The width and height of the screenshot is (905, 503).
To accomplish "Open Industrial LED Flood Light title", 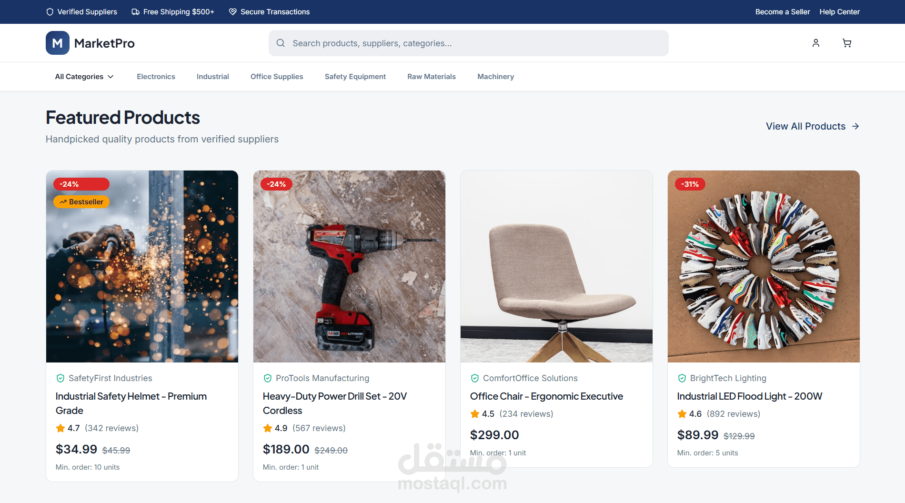I will click(750, 396).
